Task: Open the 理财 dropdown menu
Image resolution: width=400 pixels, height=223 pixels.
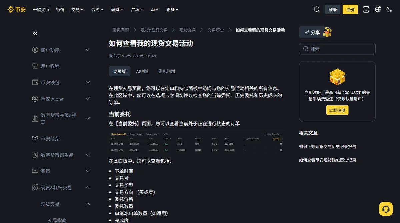Action: pos(117,10)
